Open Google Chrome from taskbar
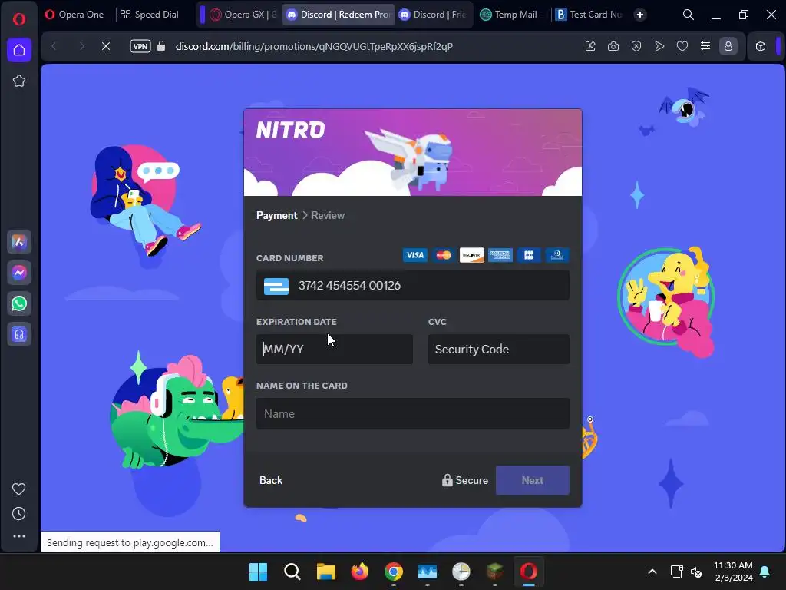This screenshot has width=786, height=590. [x=394, y=572]
